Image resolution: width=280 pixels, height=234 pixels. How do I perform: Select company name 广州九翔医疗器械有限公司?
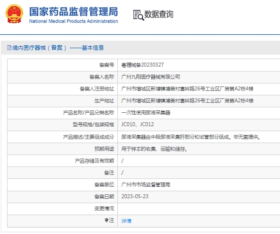coord(151,77)
